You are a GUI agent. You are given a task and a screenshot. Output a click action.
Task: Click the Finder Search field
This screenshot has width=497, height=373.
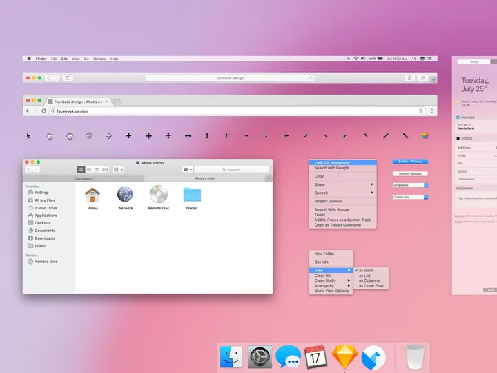(232, 170)
